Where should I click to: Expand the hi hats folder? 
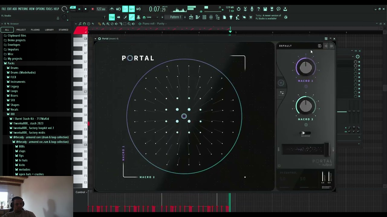(x=23, y=160)
